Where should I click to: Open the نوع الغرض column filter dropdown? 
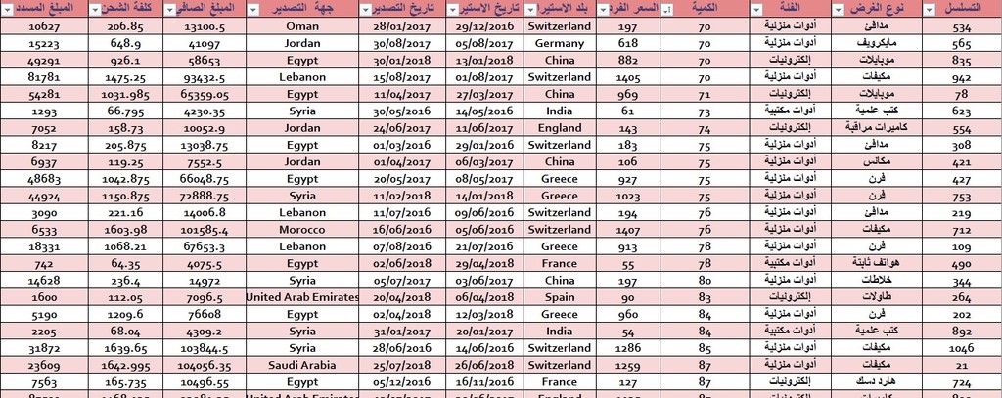[839, 10]
